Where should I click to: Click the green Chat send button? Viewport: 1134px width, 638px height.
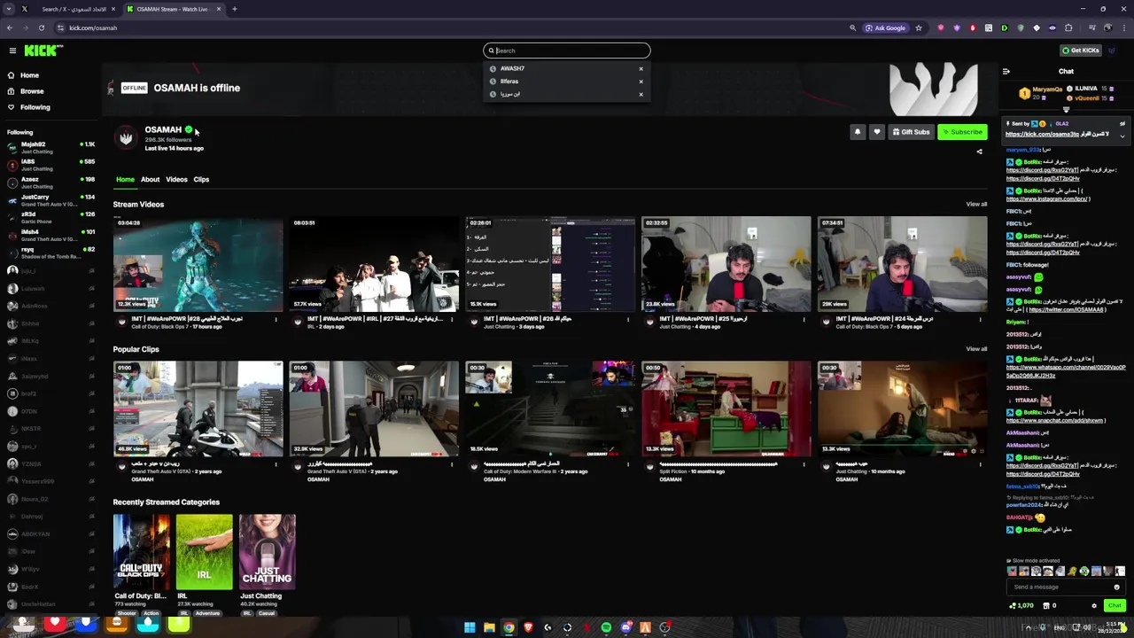click(x=1115, y=605)
